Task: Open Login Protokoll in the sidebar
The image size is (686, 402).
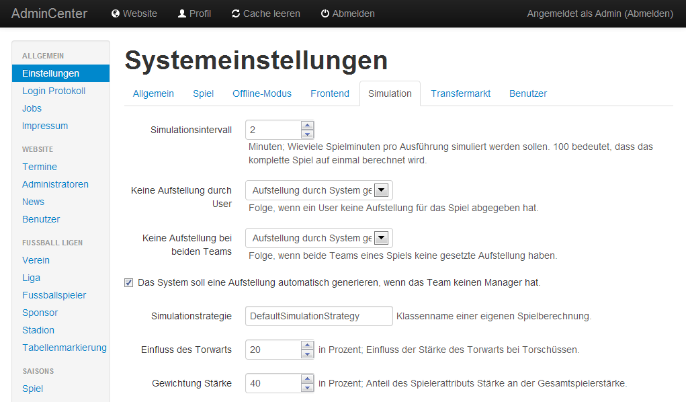Action: pos(54,91)
